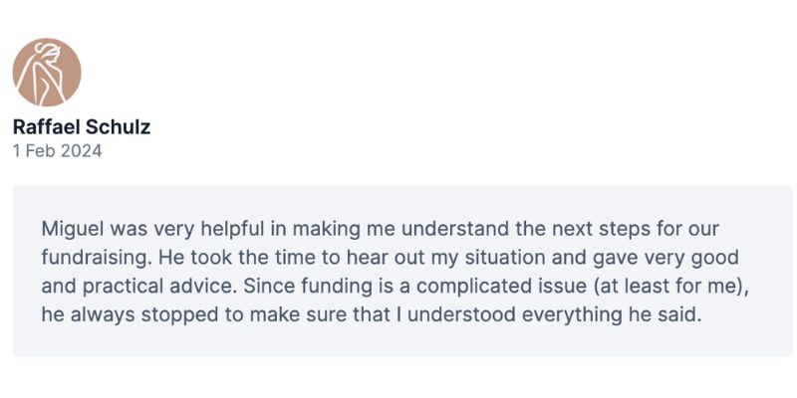Open the Raffael Schulz reviewer name

pos(82,127)
